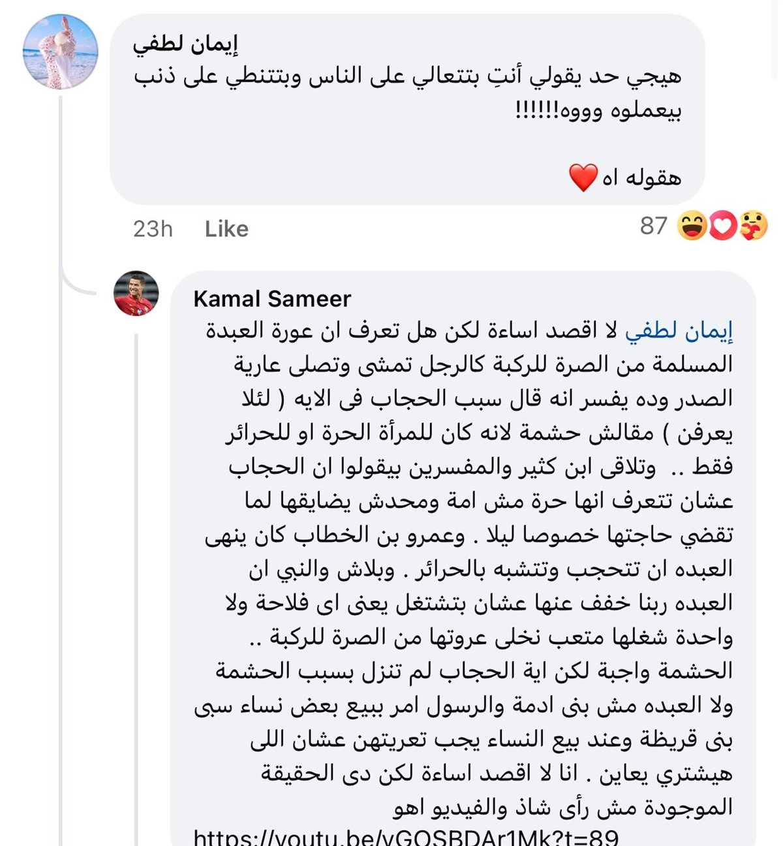Viewport: 783px width, 846px height.
Task: Click the 23h comment timestamp
Action: click(153, 228)
